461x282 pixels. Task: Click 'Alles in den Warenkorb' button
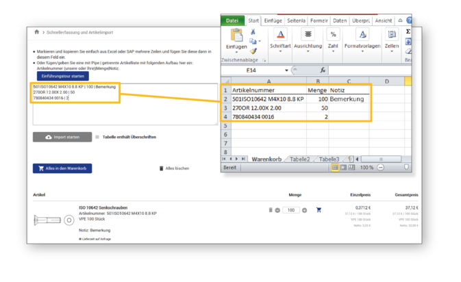[x=62, y=168]
